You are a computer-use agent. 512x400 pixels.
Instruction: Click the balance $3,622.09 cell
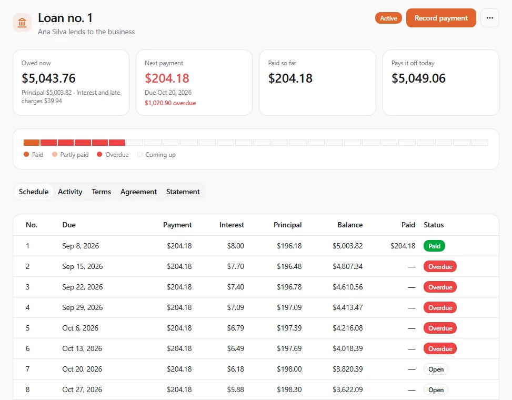347,390
